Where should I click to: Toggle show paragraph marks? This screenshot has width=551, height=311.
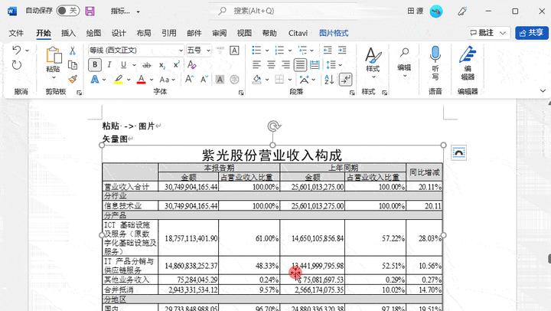(x=346, y=80)
